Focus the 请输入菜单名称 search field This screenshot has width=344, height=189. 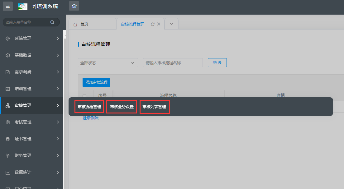[31, 22]
